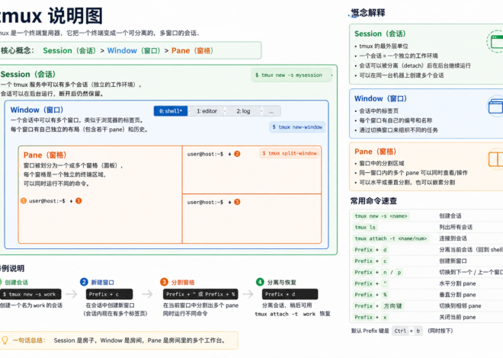The image size is (503, 358).
Task: Select the 0: shell* window tab
Action: 171,111
